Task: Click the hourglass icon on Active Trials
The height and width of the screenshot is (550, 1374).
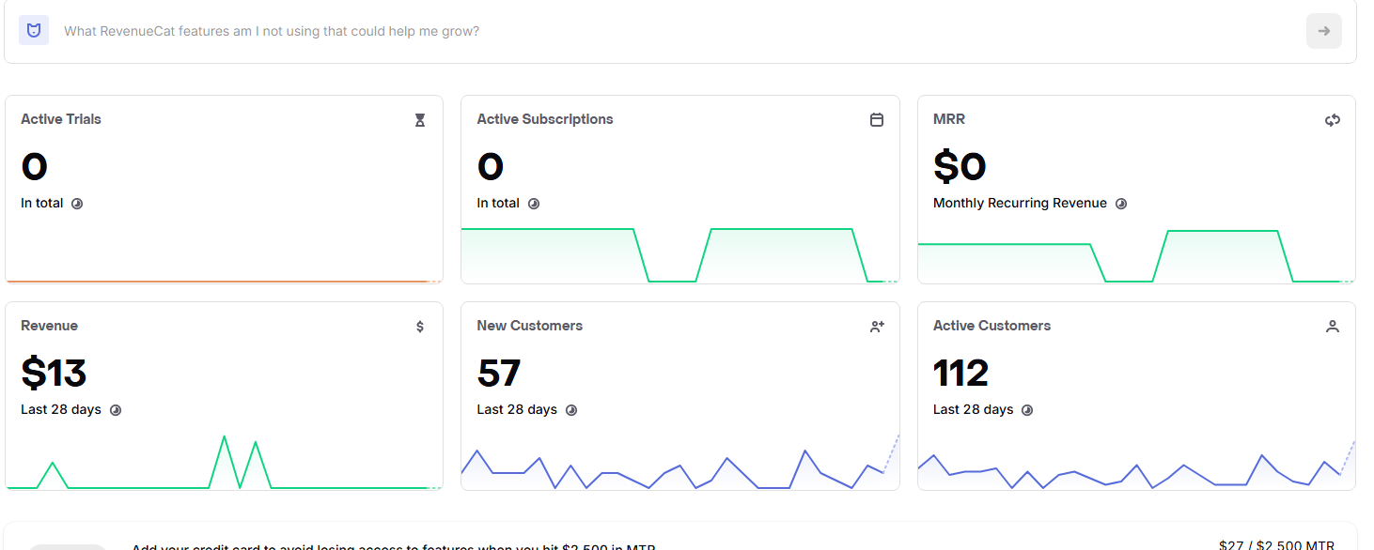Action: 420,120
